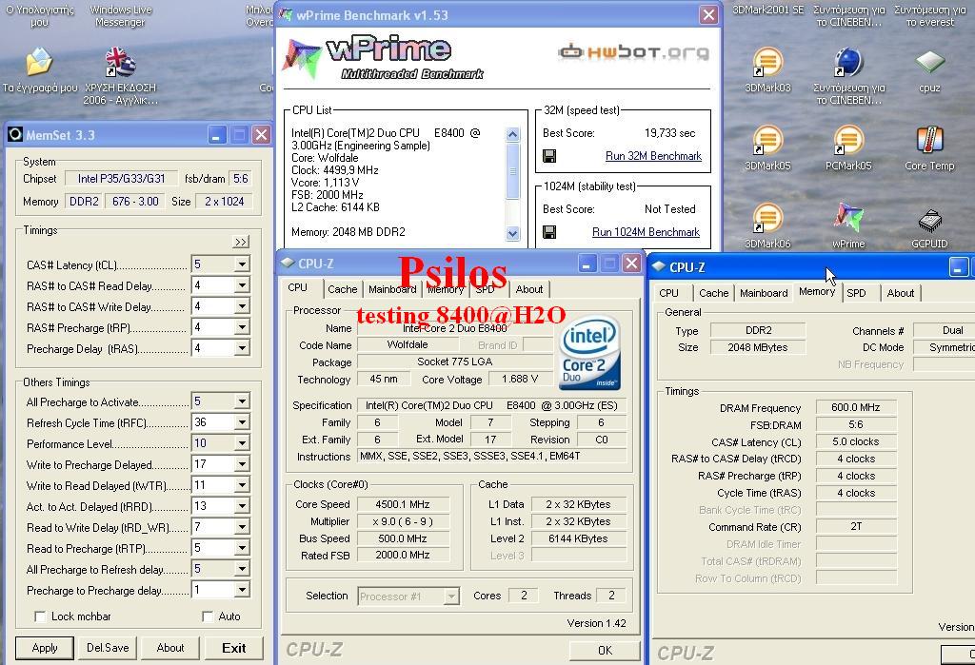
Task: Open the Act. to Act. Delayed (tRRD) dropdown
Action: tap(242, 506)
